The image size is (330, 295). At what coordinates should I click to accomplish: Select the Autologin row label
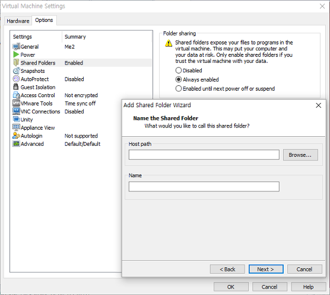tap(31, 136)
